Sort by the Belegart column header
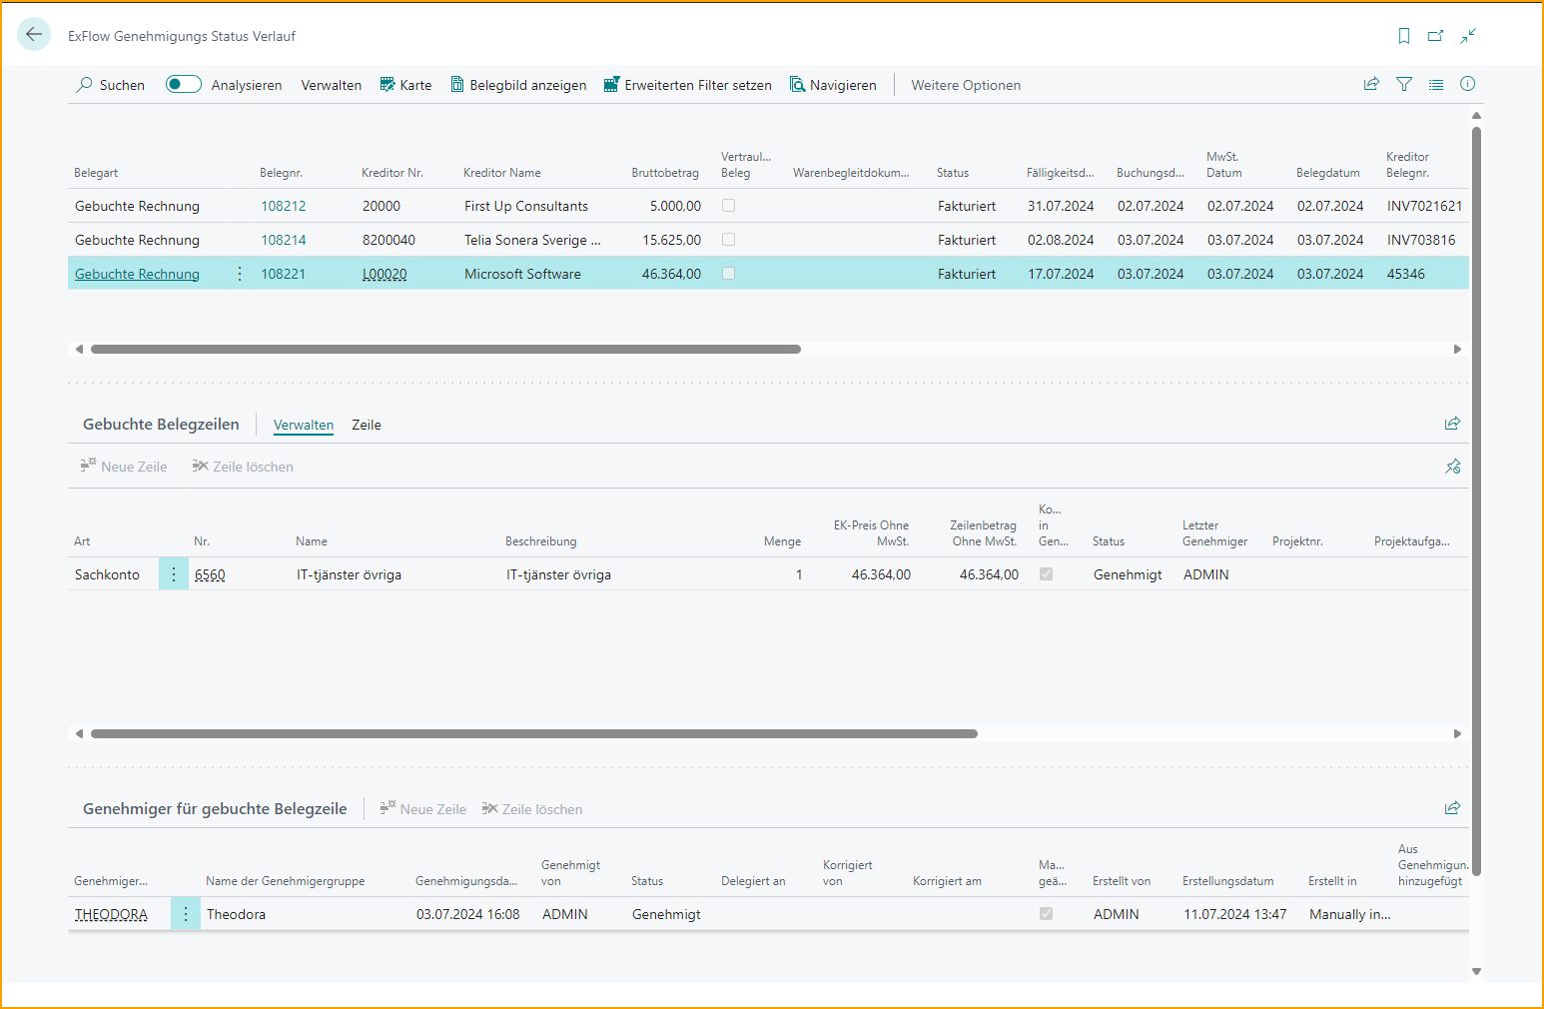 point(96,173)
